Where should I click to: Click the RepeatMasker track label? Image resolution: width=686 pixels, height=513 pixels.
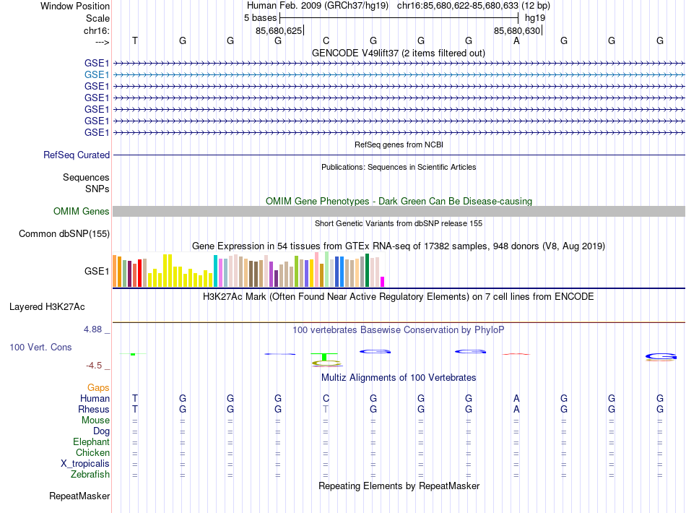(79, 496)
